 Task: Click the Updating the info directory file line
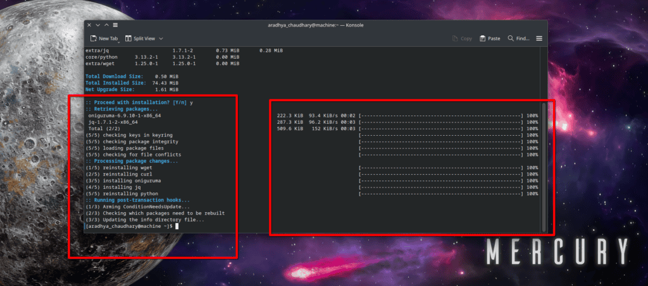(145, 220)
